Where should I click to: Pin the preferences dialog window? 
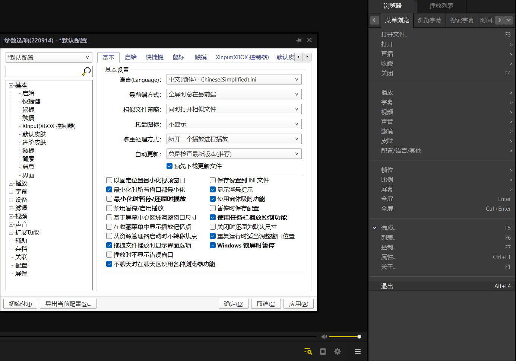click(299, 40)
